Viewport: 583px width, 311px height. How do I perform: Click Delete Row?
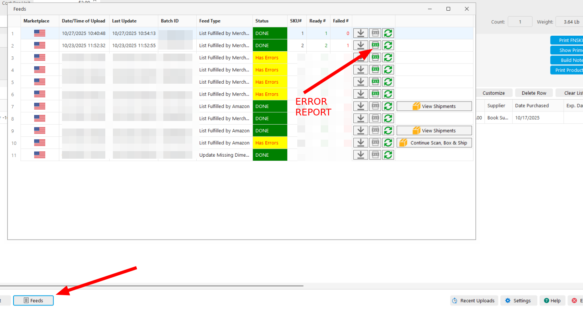click(534, 92)
